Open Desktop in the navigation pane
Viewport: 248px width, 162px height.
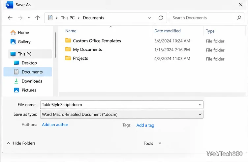click(29, 63)
